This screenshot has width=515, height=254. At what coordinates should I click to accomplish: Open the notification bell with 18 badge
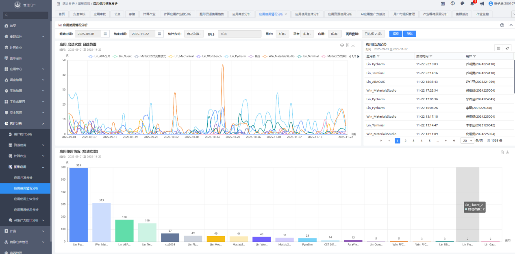click(x=472, y=4)
